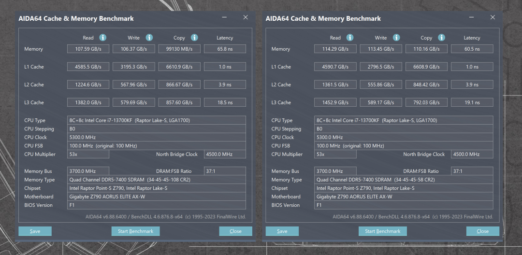Click L3 Cache copy 792.03 GB/s value
Image resolution: width=522 pixels, height=255 pixels.
click(426, 102)
